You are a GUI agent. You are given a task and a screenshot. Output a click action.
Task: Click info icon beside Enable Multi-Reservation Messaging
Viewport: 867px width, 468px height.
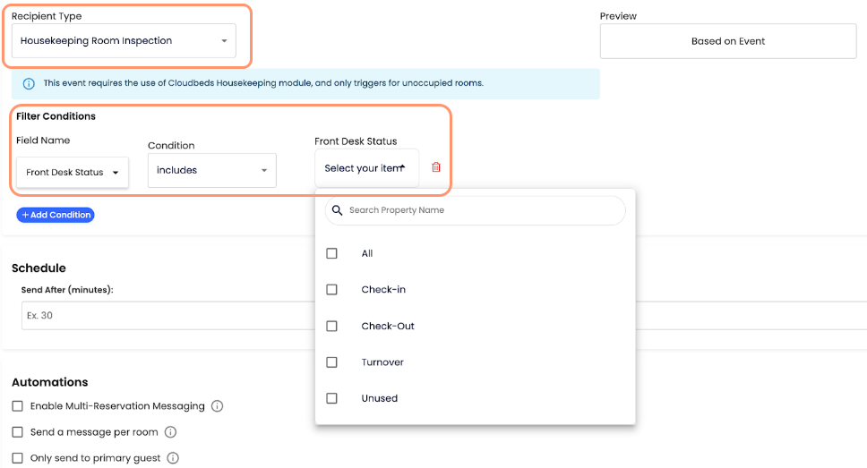point(217,406)
